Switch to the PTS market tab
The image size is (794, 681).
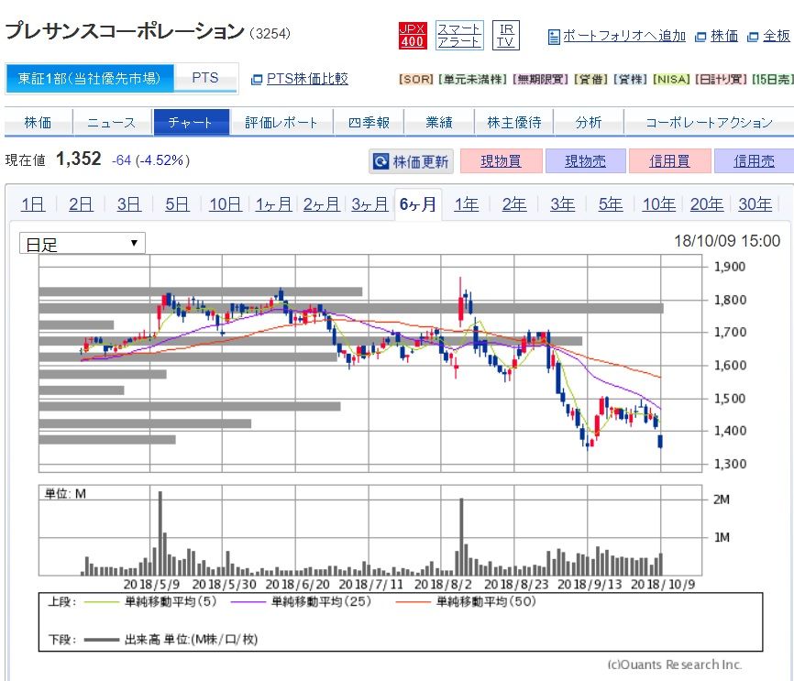(205, 78)
